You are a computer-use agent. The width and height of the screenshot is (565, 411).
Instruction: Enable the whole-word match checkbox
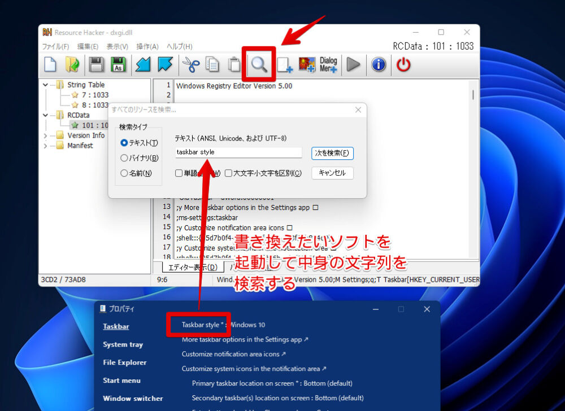(x=179, y=173)
